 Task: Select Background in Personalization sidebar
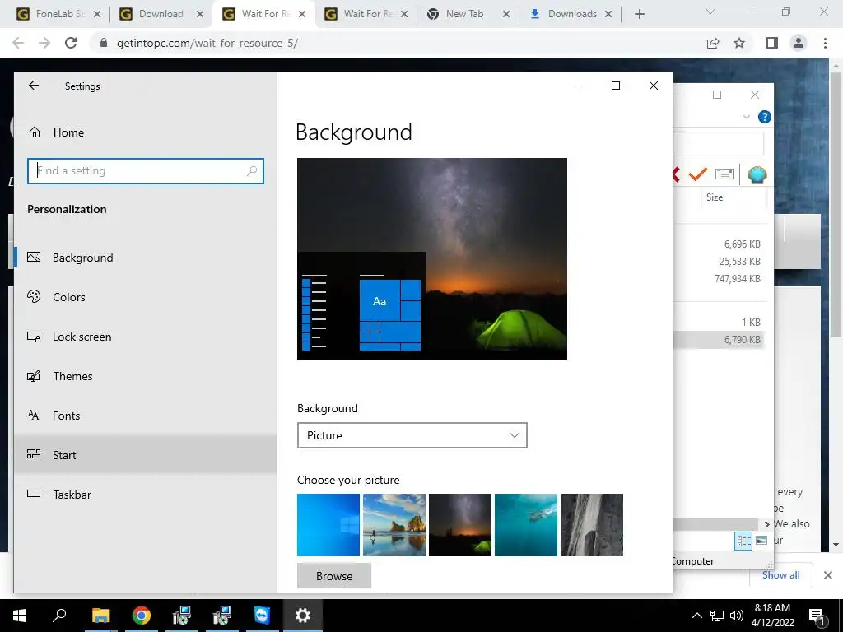pyautogui.click(x=145, y=258)
